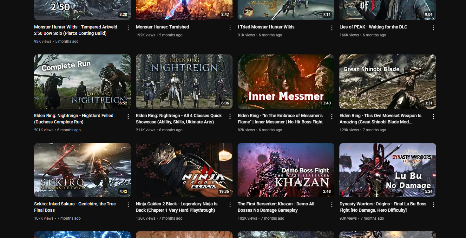Click '136K views • 7 months ago' text
Image resolution: width=466 pixels, height=238 pixels.
pos(159,218)
